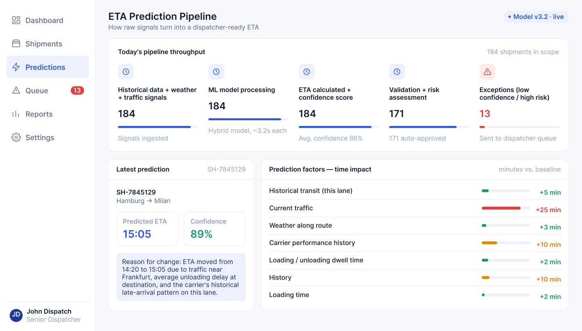Click the Predicted ETA 15:05 card
The image size is (582, 331).
click(x=147, y=229)
